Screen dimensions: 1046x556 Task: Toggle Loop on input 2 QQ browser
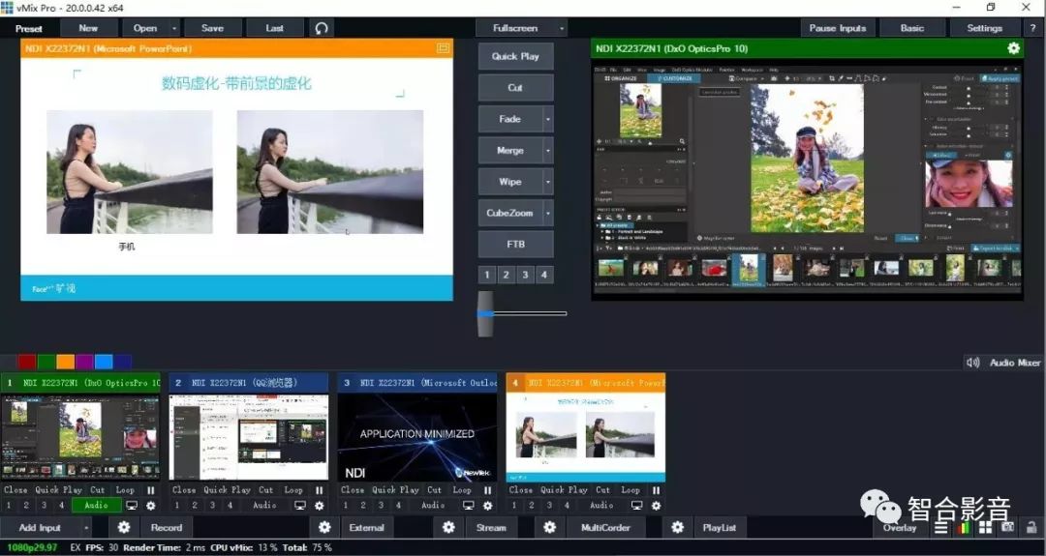292,489
